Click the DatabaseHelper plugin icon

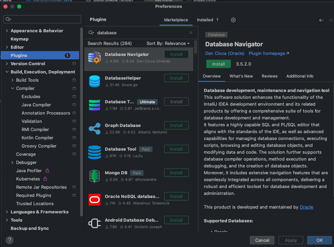tap(94, 81)
